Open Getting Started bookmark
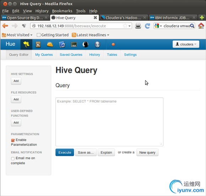The height and width of the screenshot is (196, 206). [53, 35]
